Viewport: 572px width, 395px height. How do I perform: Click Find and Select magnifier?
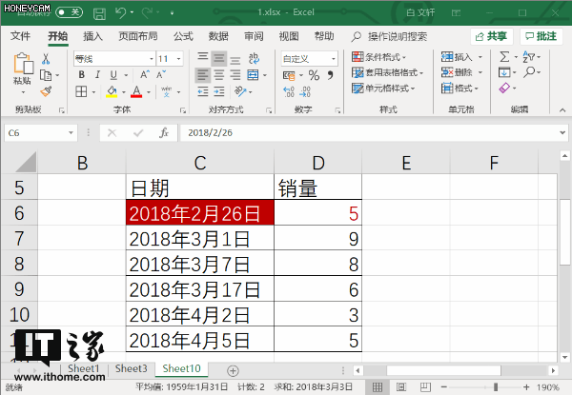click(x=529, y=72)
